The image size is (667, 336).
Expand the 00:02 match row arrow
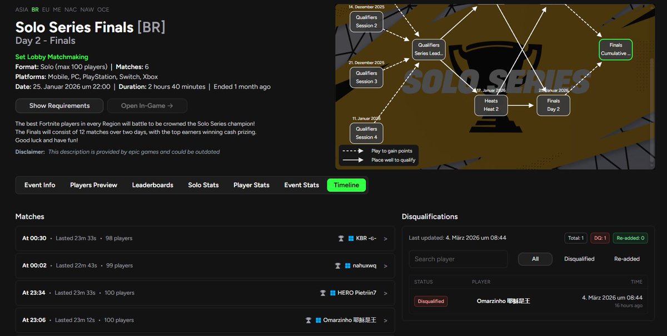pyautogui.click(x=386, y=266)
